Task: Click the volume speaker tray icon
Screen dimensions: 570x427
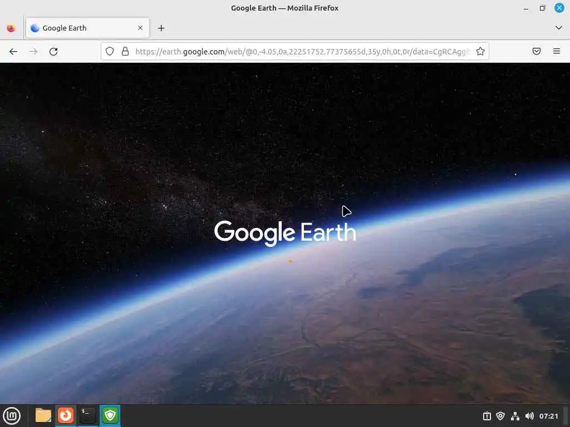Action: 529,416
